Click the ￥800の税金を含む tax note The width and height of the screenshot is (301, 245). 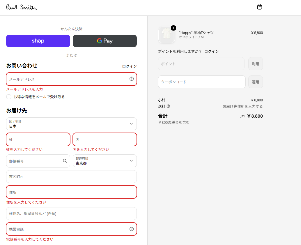point(174,122)
